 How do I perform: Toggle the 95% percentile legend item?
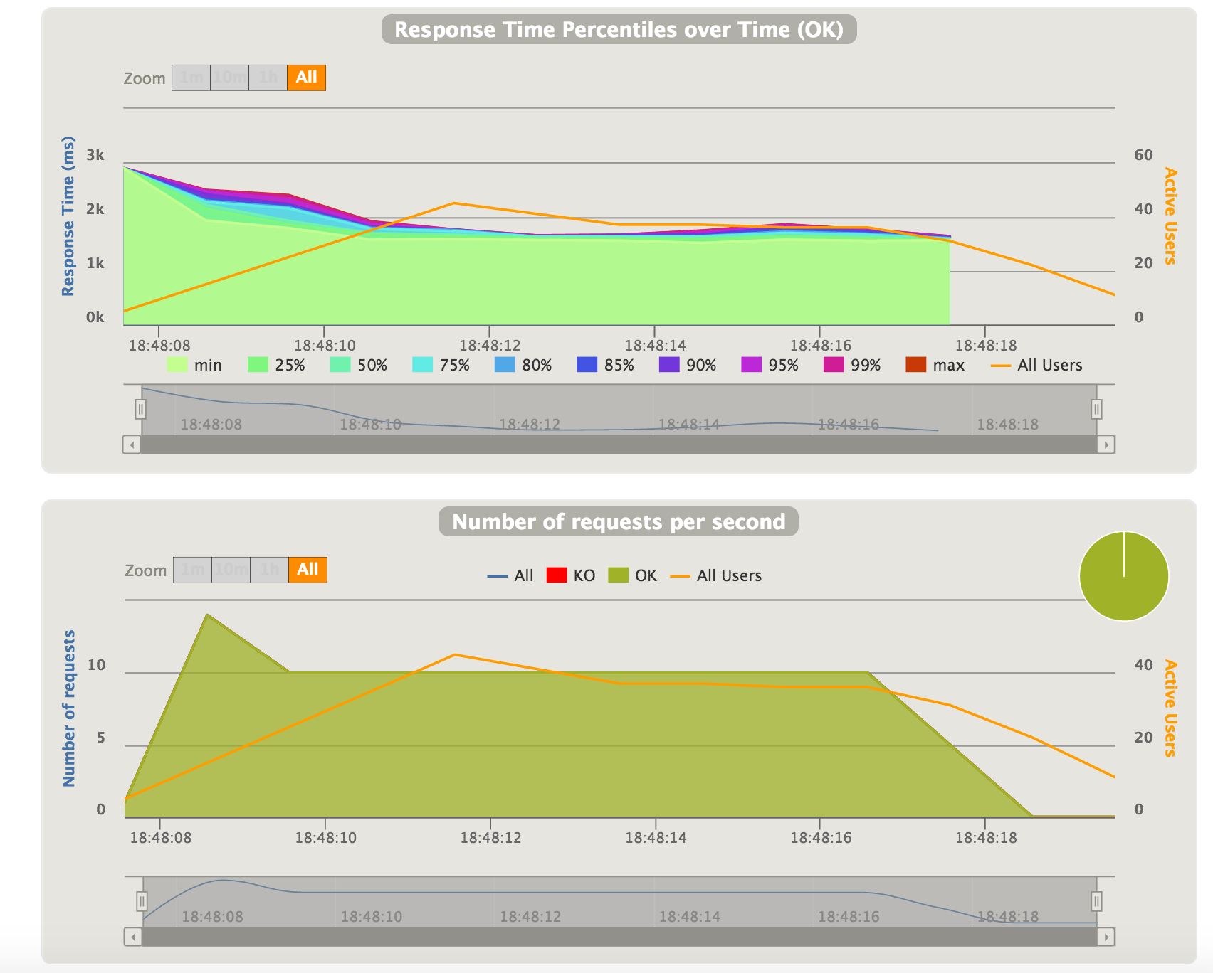point(770,365)
